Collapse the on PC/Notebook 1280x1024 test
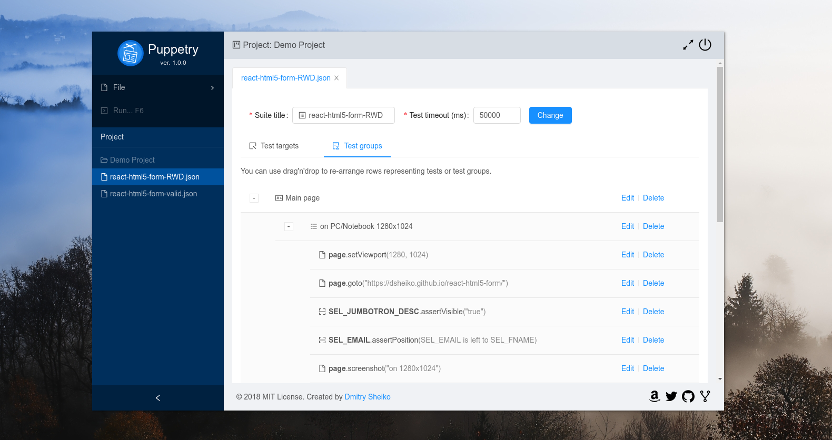This screenshot has width=832, height=440. (289, 226)
